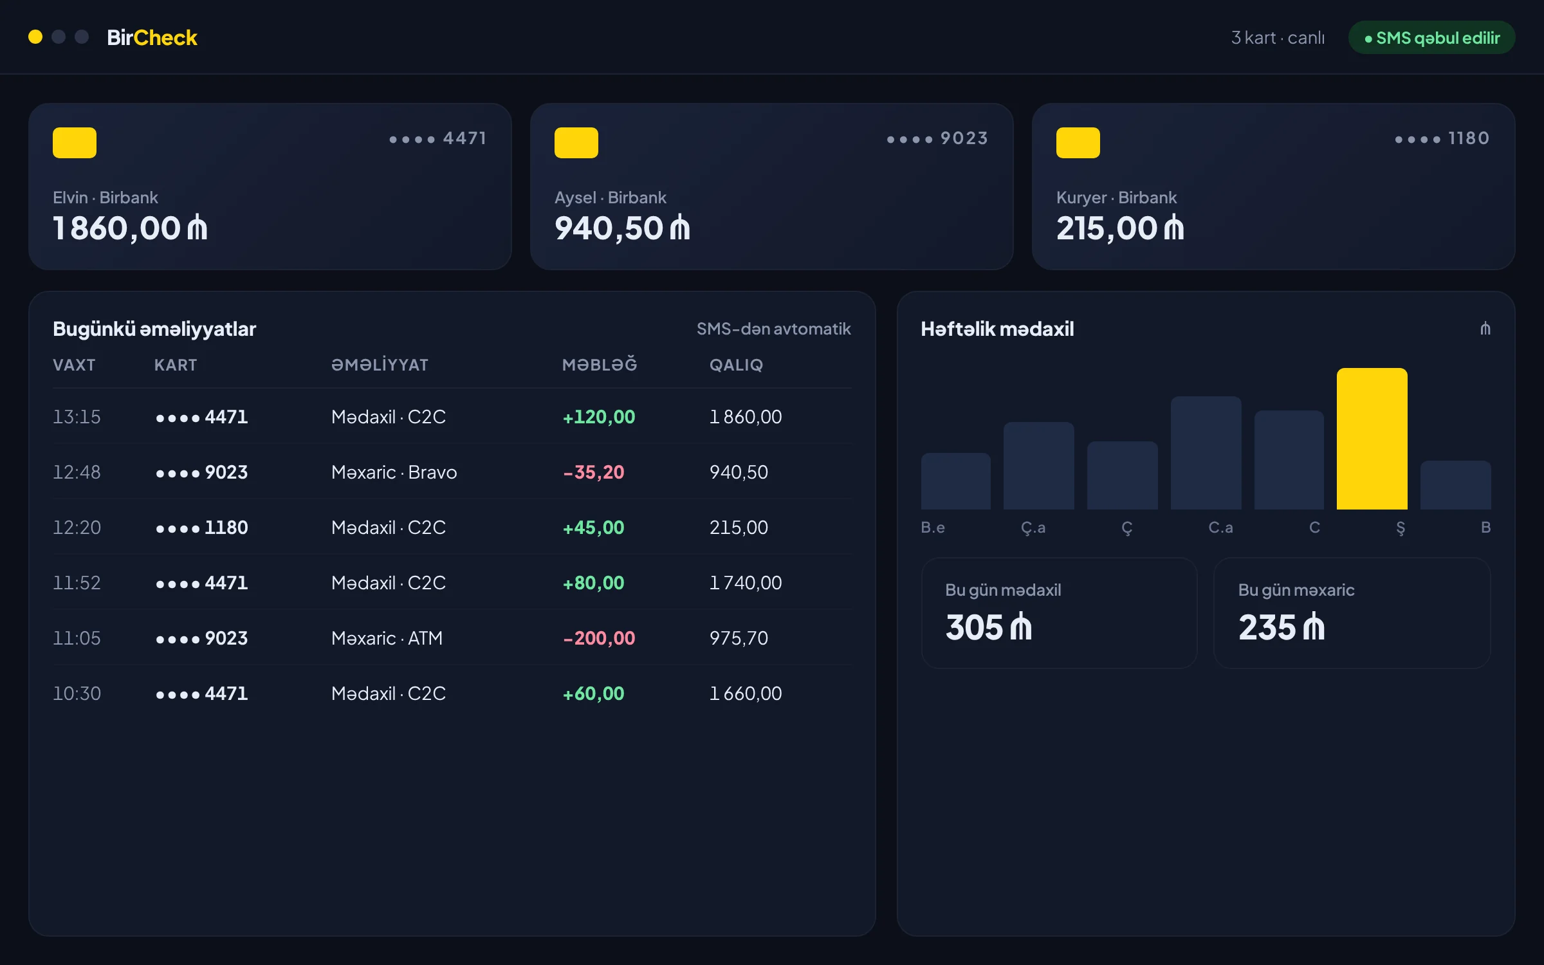Click the SMS-dən avtomatik label
1544x965 pixels.
(773, 329)
